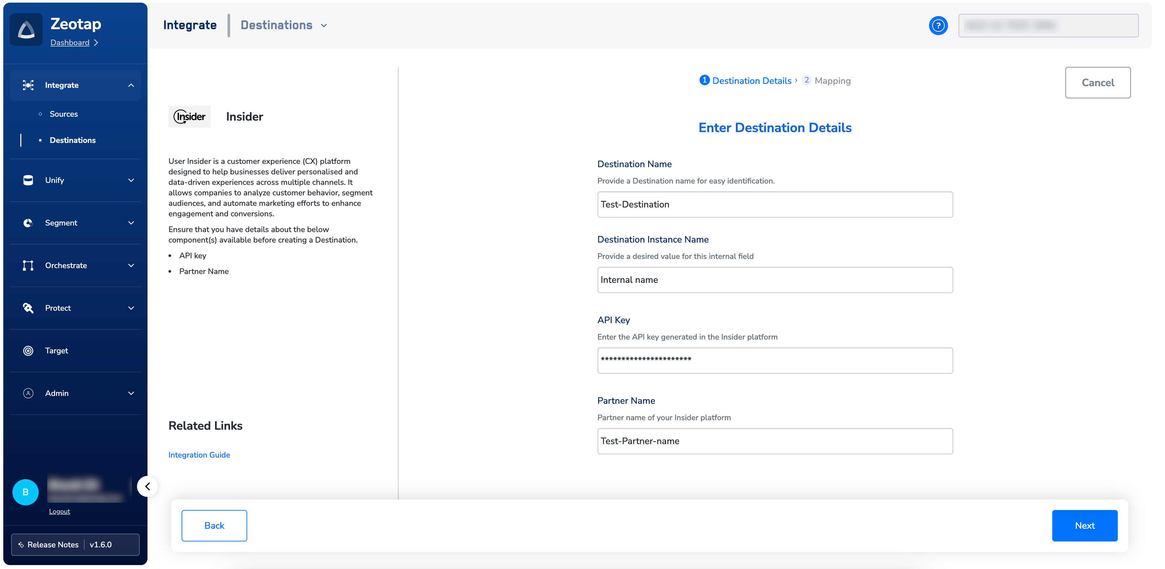This screenshot has height=569, width=1165.
Task: Click the Next button
Action: tap(1084, 525)
